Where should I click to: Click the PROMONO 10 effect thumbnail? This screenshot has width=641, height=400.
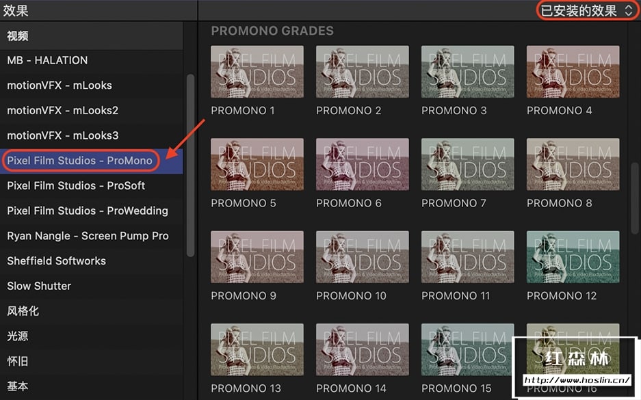pos(362,257)
